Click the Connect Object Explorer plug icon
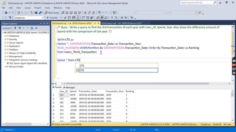Screen dimensions: 236x132 (15, 28)
